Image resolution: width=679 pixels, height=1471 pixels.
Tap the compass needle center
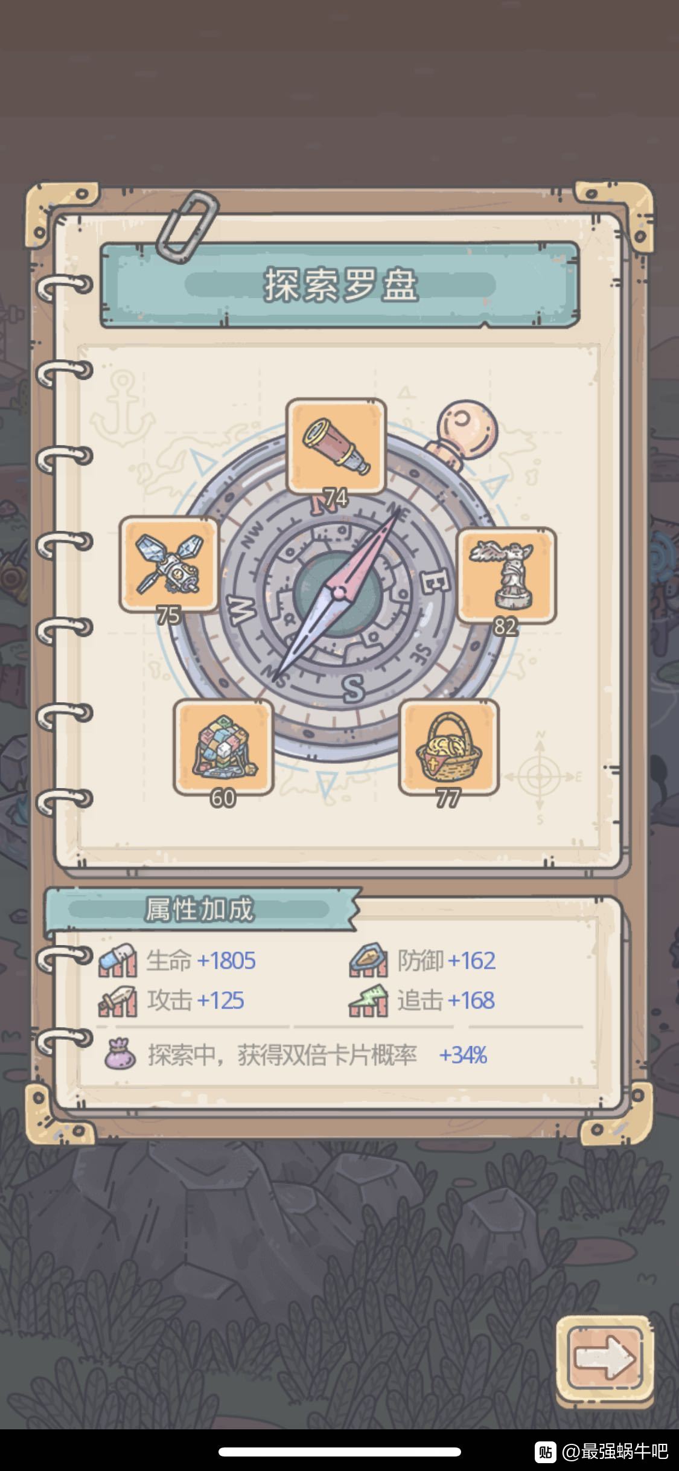(x=339, y=592)
